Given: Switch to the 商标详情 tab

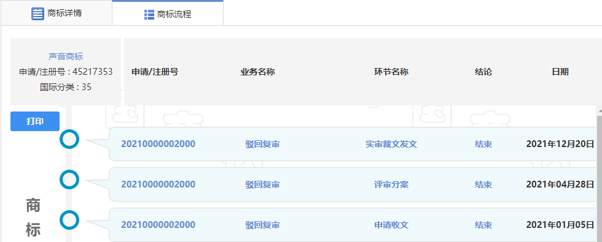Looking at the screenshot, I should coord(56,13).
